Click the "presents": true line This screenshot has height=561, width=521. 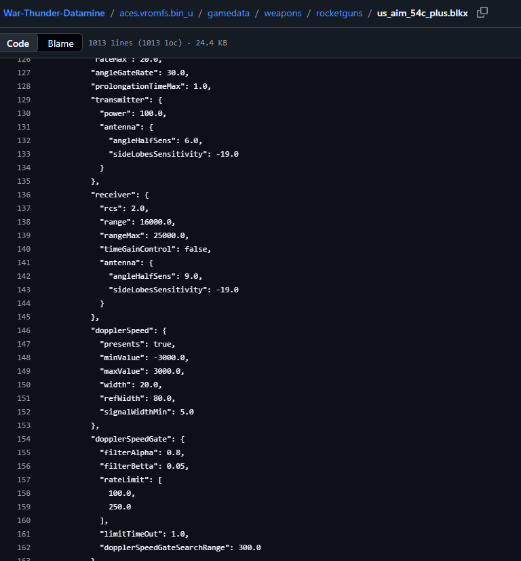138,344
